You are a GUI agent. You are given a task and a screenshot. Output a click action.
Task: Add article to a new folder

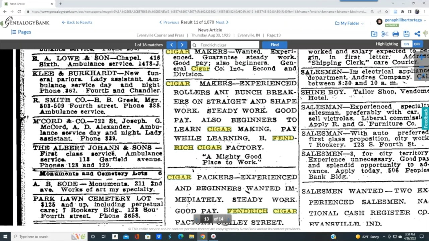374,34
